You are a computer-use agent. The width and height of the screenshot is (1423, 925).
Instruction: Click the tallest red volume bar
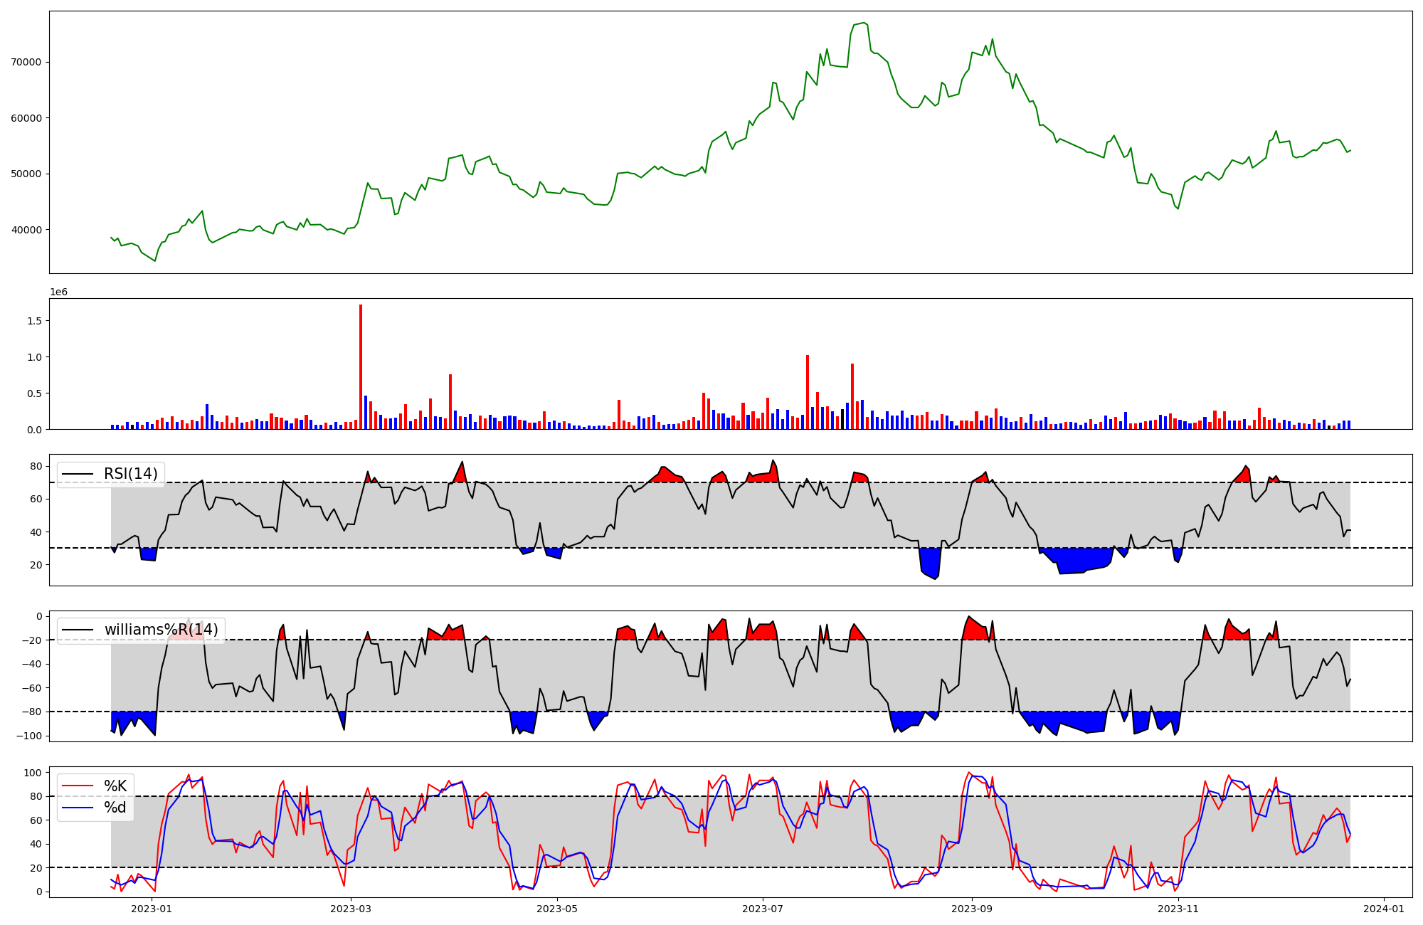361,366
